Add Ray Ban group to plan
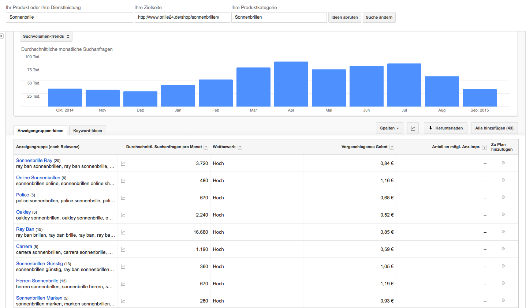Image resolution: width=526 pixels, height=308 pixels. (503, 232)
